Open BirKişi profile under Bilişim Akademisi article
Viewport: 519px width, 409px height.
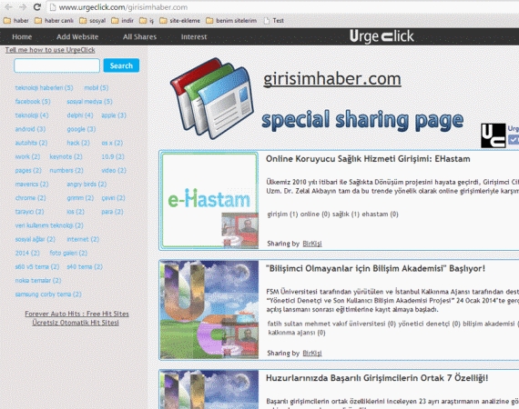312,354
